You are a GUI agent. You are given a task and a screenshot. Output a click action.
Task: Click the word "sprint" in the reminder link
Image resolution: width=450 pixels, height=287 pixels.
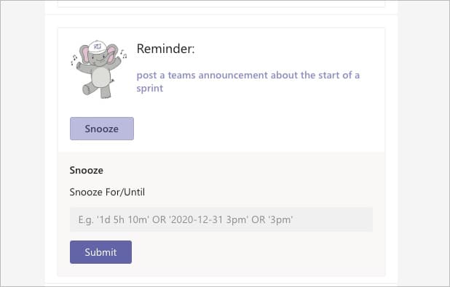click(150, 88)
